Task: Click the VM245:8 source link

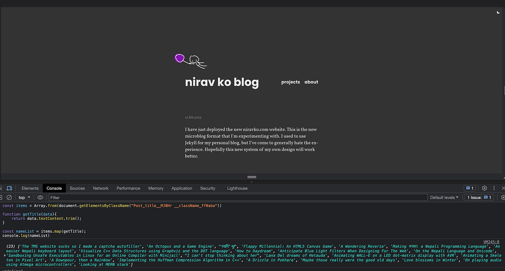Action: coord(492,241)
